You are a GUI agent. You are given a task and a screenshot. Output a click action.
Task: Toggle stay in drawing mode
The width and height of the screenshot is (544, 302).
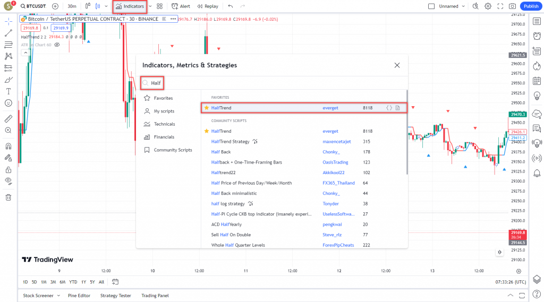click(8, 158)
